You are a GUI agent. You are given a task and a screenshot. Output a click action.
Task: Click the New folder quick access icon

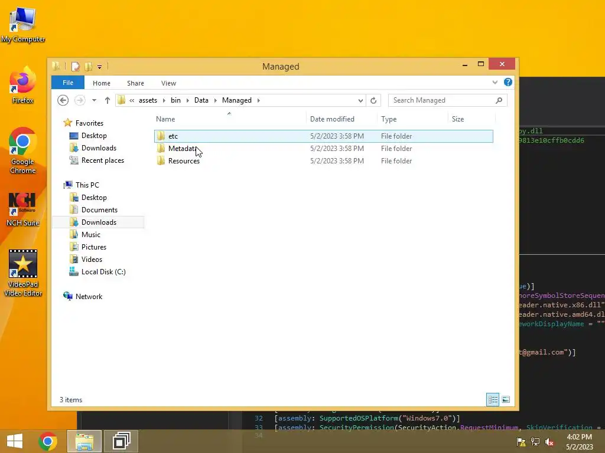click(89, 67)
